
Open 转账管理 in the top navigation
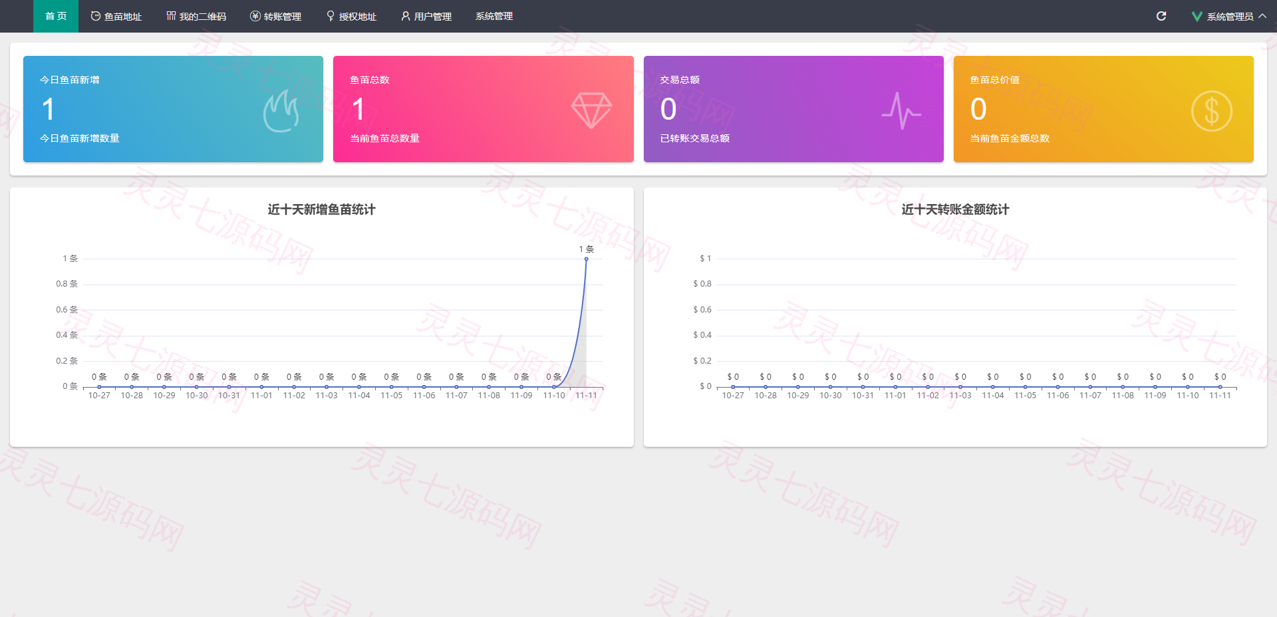[x=276, y=16]
